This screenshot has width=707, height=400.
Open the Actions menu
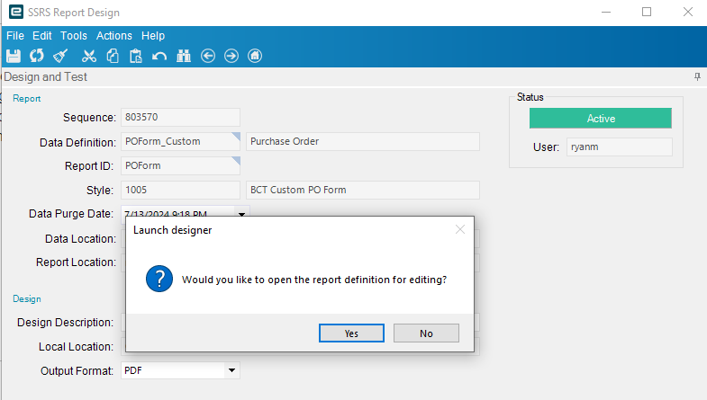[x=114, y=36]
